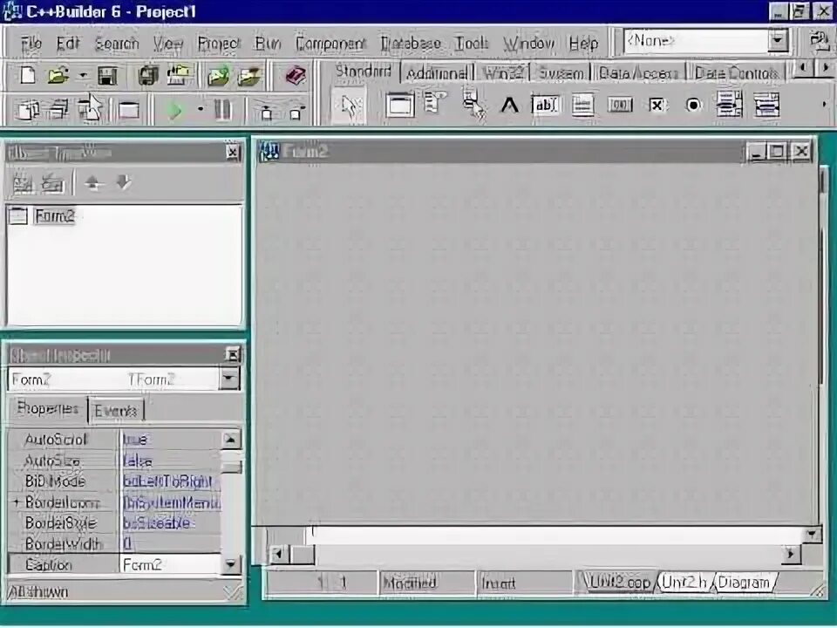Open the Window menu
The height and width of the screenshot is (628, 837).
(x=528, y=44)
